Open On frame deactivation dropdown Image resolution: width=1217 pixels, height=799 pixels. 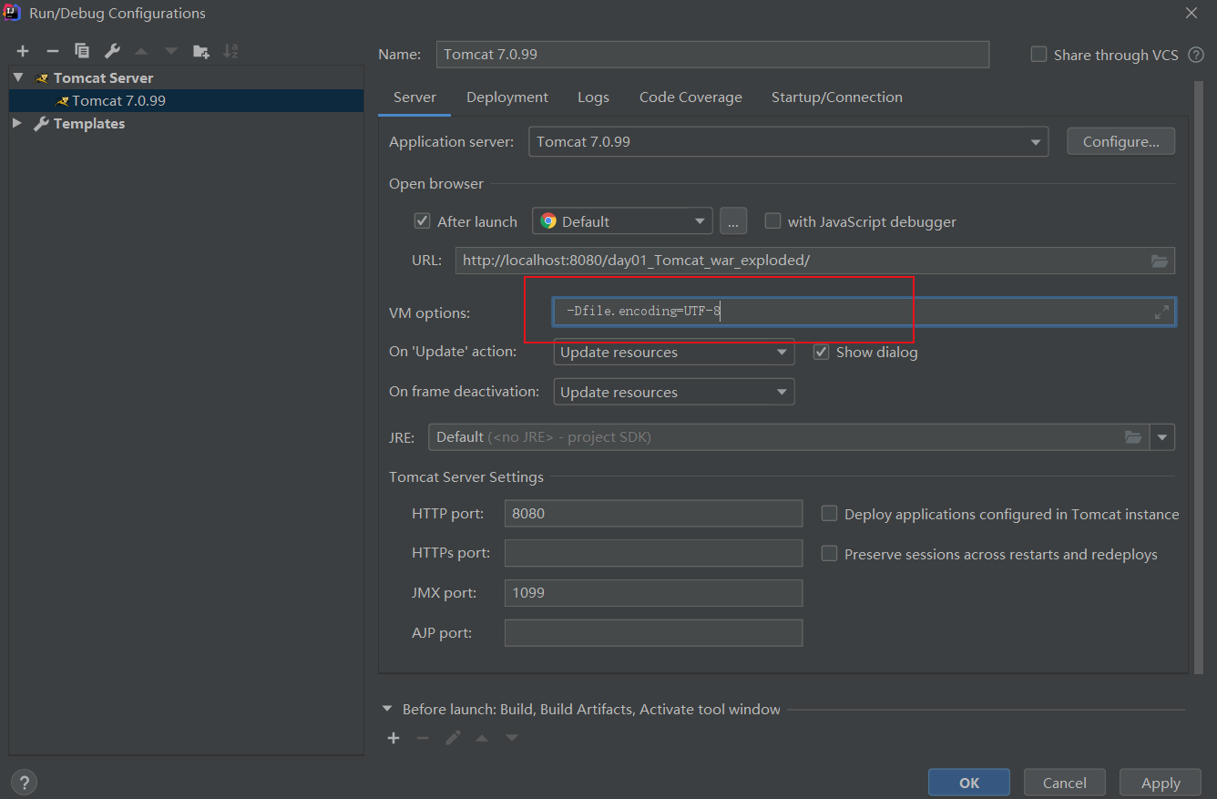tap(674, 393)
